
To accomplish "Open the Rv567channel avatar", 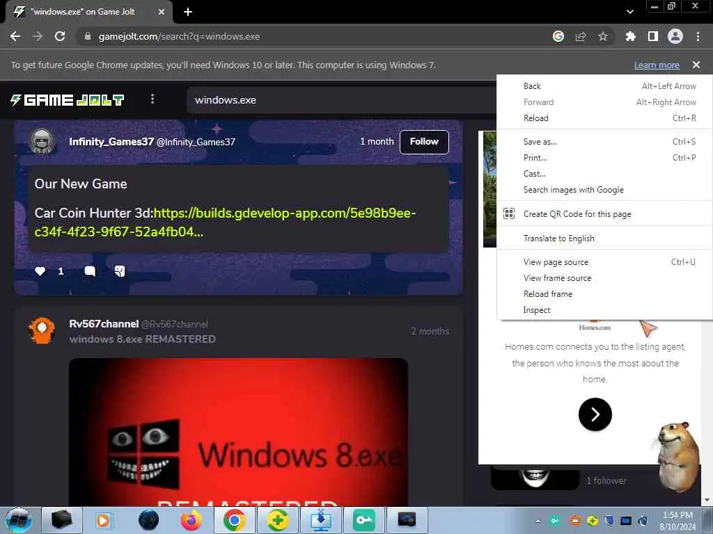I will [42, 330].
